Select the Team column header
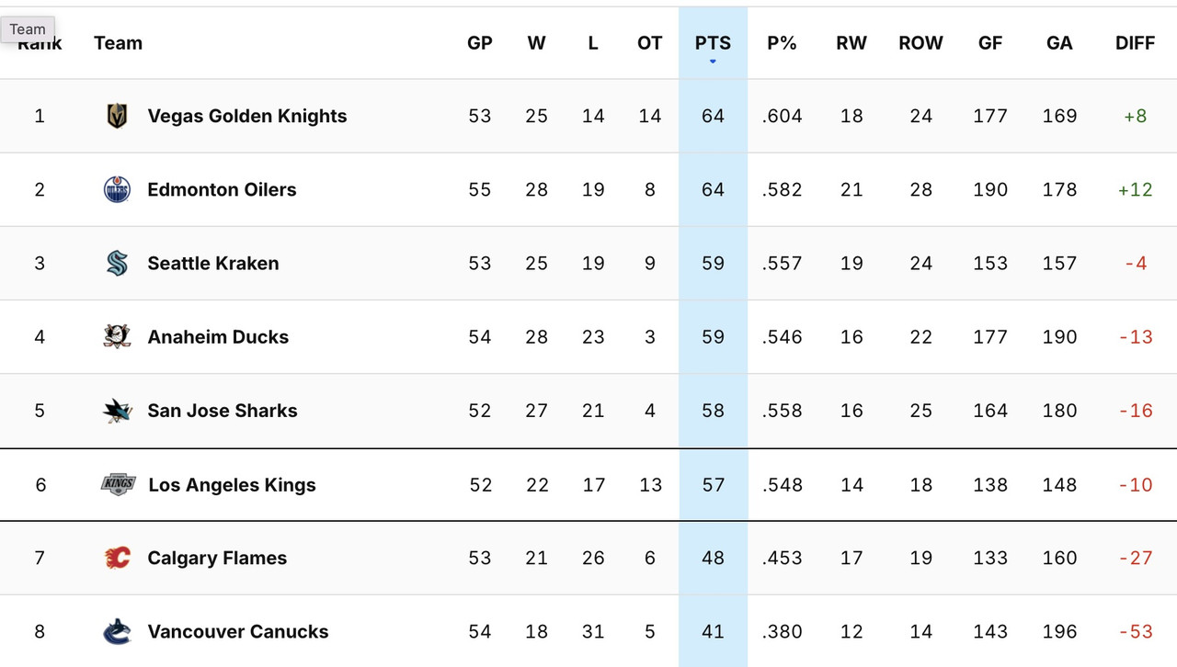This screenshot has width=1177, height=667. point(118,42)
